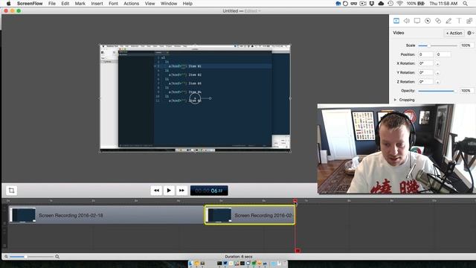Select the yellow-highlighted second Screen Recording clip
The image size is (476, 268).
(x=250, y=215)
